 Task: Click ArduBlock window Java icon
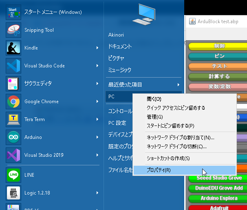tap(192, 21)
